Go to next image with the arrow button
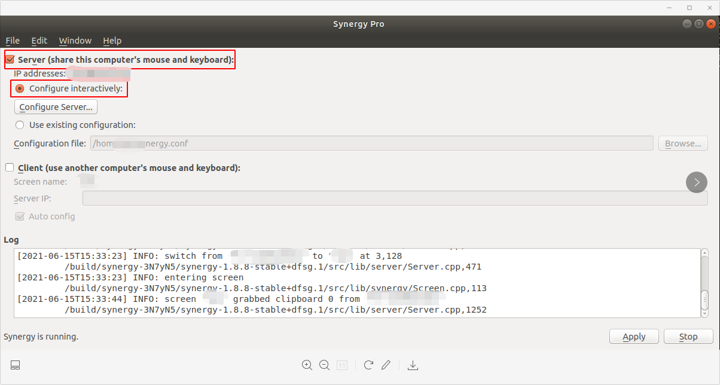 (697, 182)
